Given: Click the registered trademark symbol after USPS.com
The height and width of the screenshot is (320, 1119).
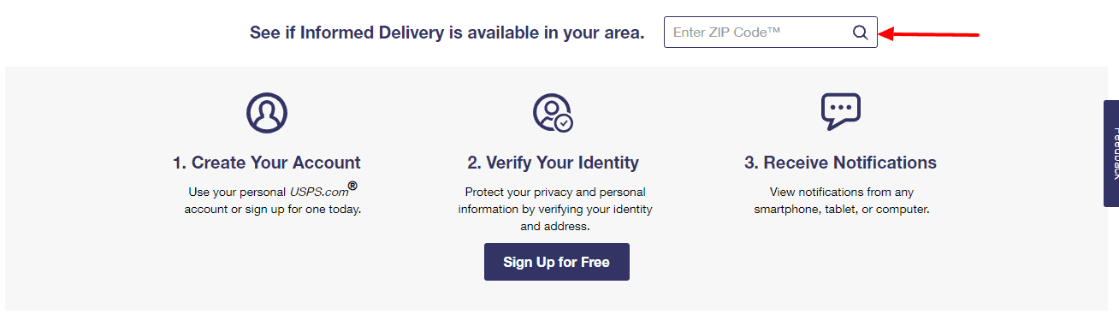Looking at the screenshot, I should pyautogui.click(x=352, y=187).
